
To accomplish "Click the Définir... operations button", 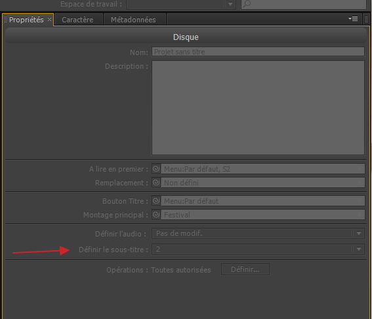I will pyautogui.click(x=245, y=269).
